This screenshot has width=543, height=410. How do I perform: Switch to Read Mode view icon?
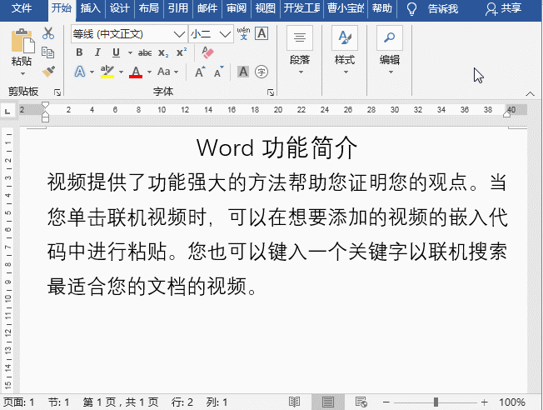(294, 402)
